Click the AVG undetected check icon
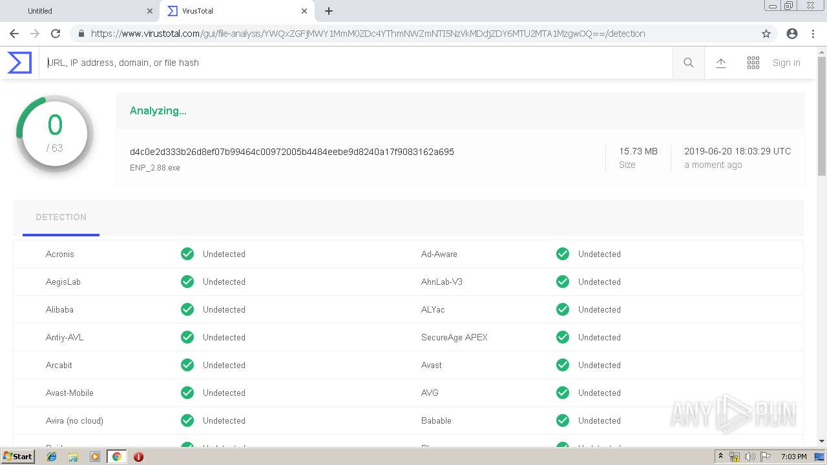 click(563, 393)
